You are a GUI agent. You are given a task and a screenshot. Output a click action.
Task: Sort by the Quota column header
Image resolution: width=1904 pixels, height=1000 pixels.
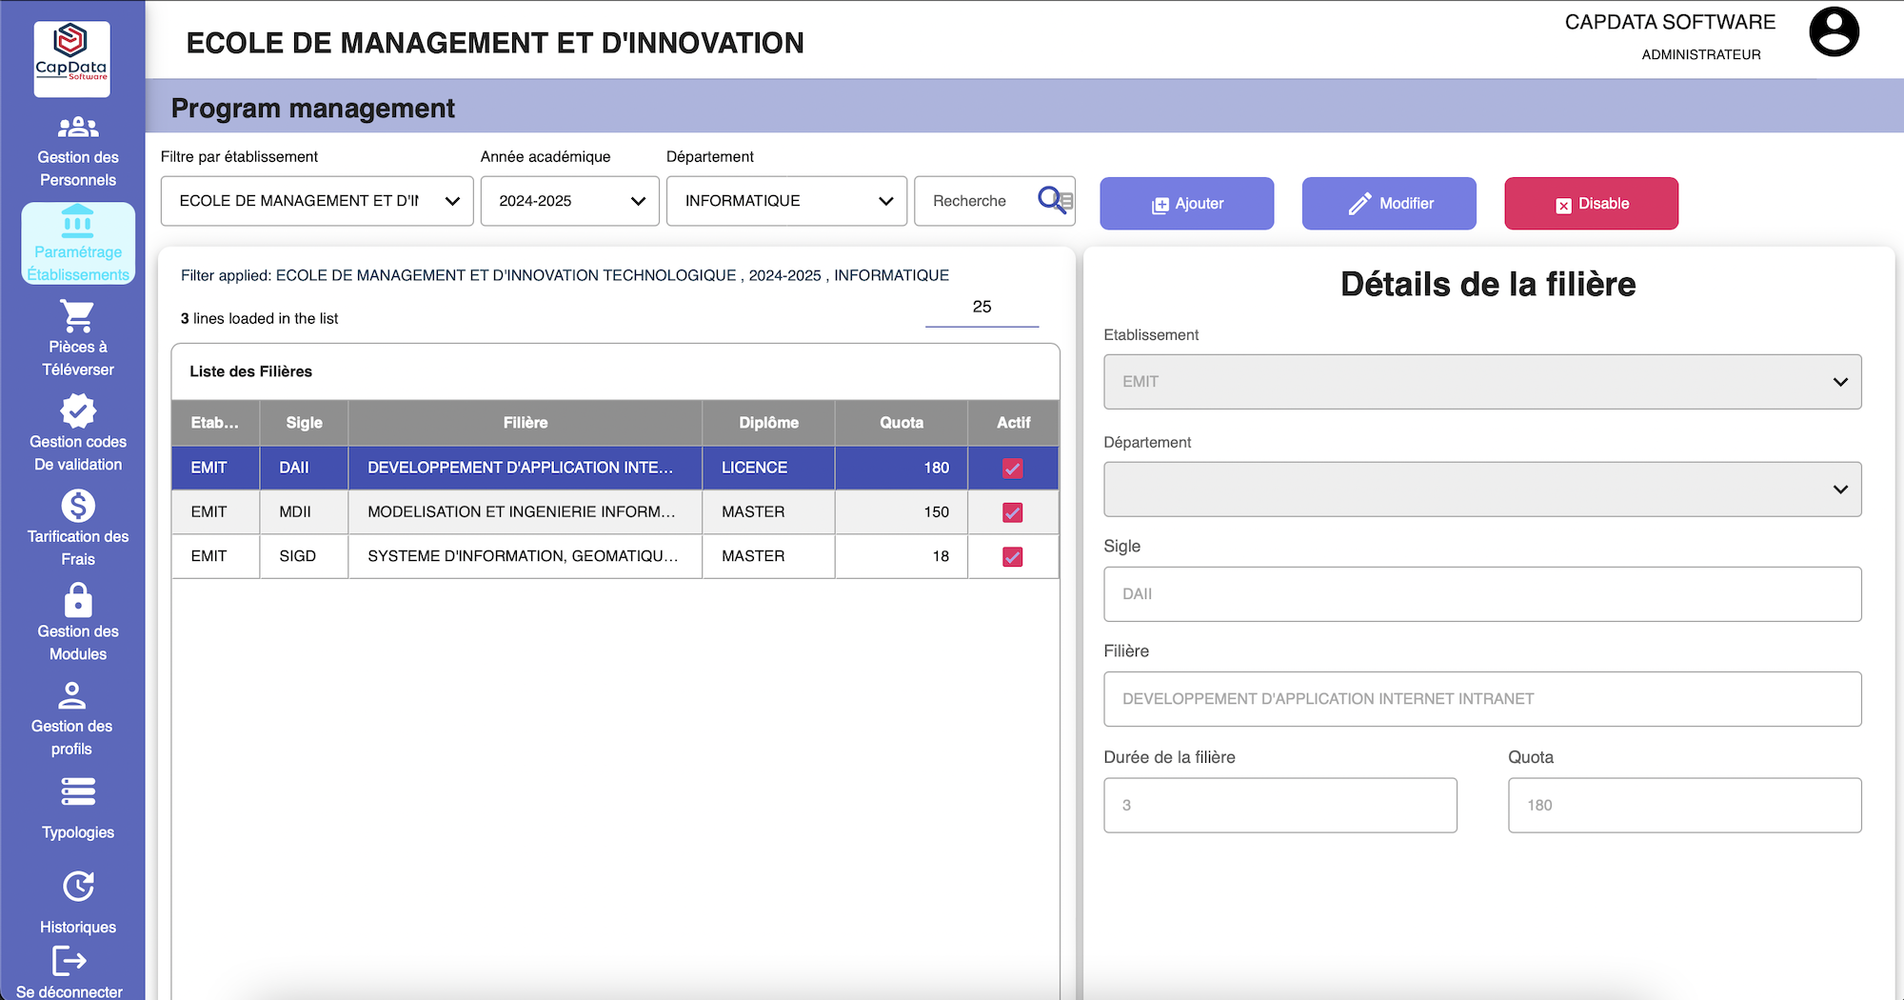tap(902, 423)
